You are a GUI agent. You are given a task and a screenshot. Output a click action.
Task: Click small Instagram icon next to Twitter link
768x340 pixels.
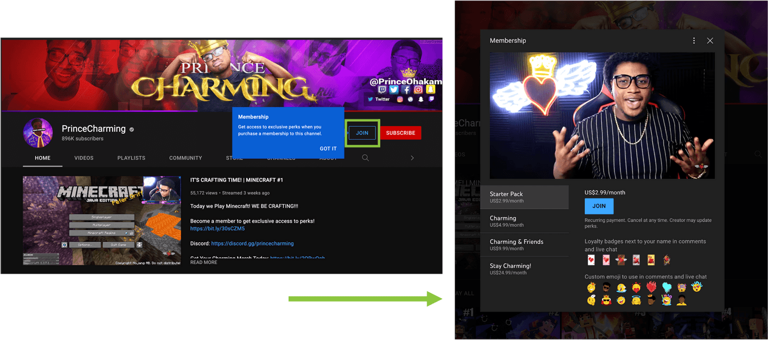(x=400, y=99)
